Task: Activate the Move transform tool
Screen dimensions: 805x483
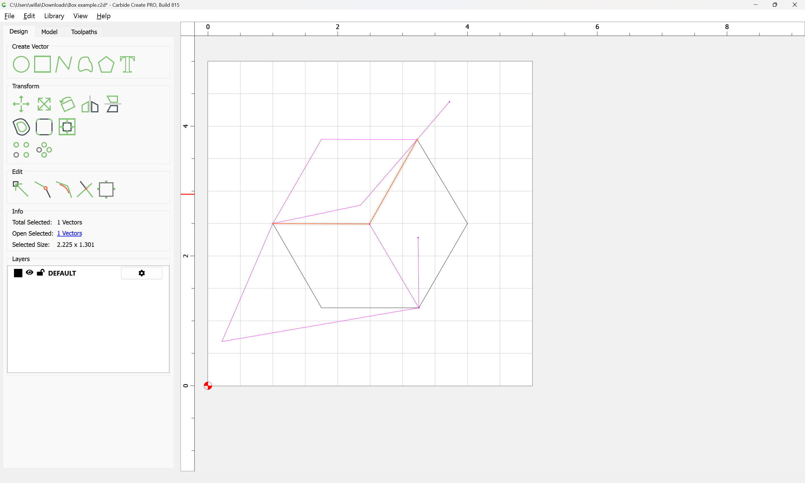Action: (x=21, y=104)
